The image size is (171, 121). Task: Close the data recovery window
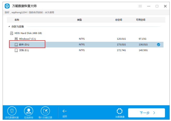(x=165, y=6)
